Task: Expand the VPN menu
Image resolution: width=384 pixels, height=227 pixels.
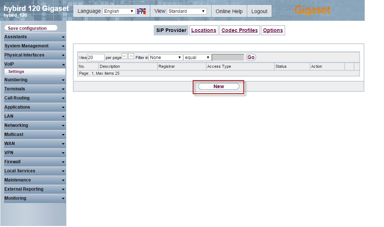Action: [35, 153]
